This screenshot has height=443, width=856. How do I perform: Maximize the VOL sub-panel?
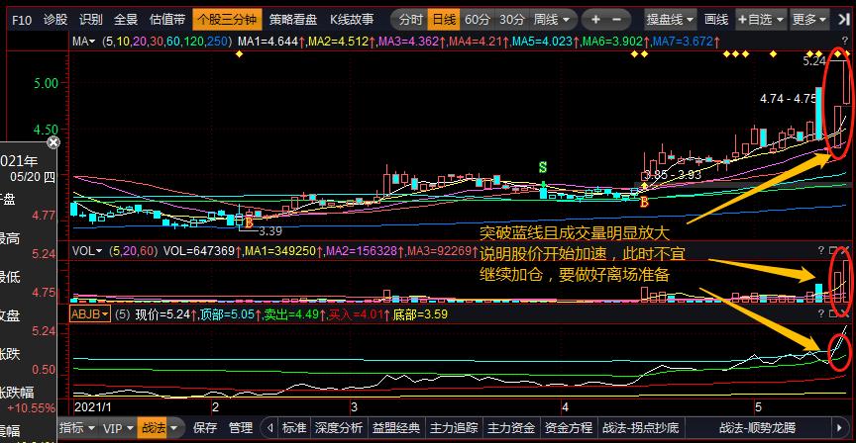pyautogui.click(x=833, y=250)
